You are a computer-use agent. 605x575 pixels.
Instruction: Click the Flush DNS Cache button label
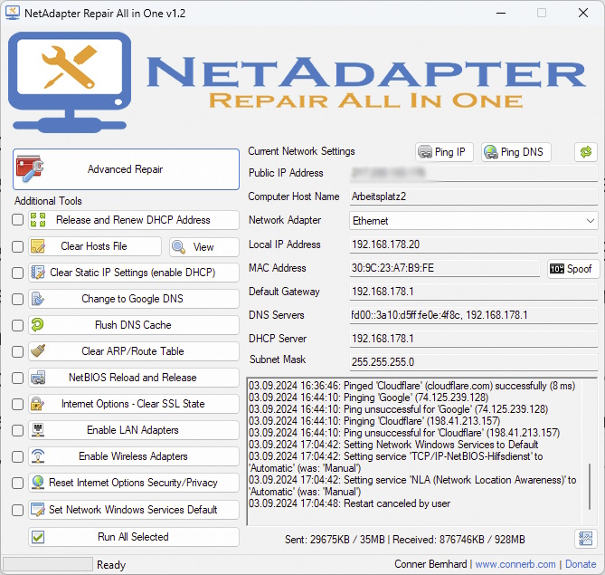point(133,325)
